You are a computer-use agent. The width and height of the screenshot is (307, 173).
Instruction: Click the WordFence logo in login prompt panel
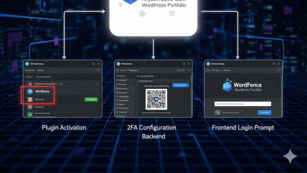(x=227, y=86)
